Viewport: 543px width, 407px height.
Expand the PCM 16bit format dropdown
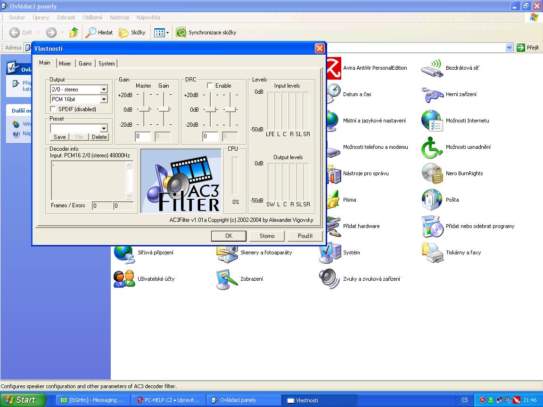click(x=104, y=99)
